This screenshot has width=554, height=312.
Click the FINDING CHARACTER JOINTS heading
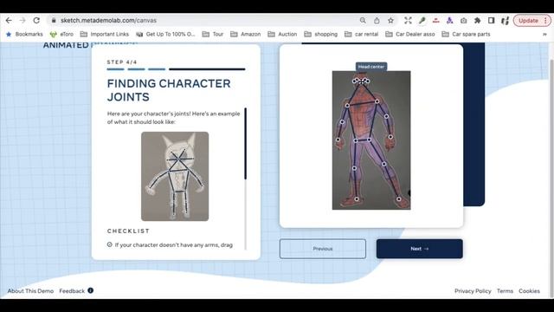pyautogui.click(x=169, y=90)
